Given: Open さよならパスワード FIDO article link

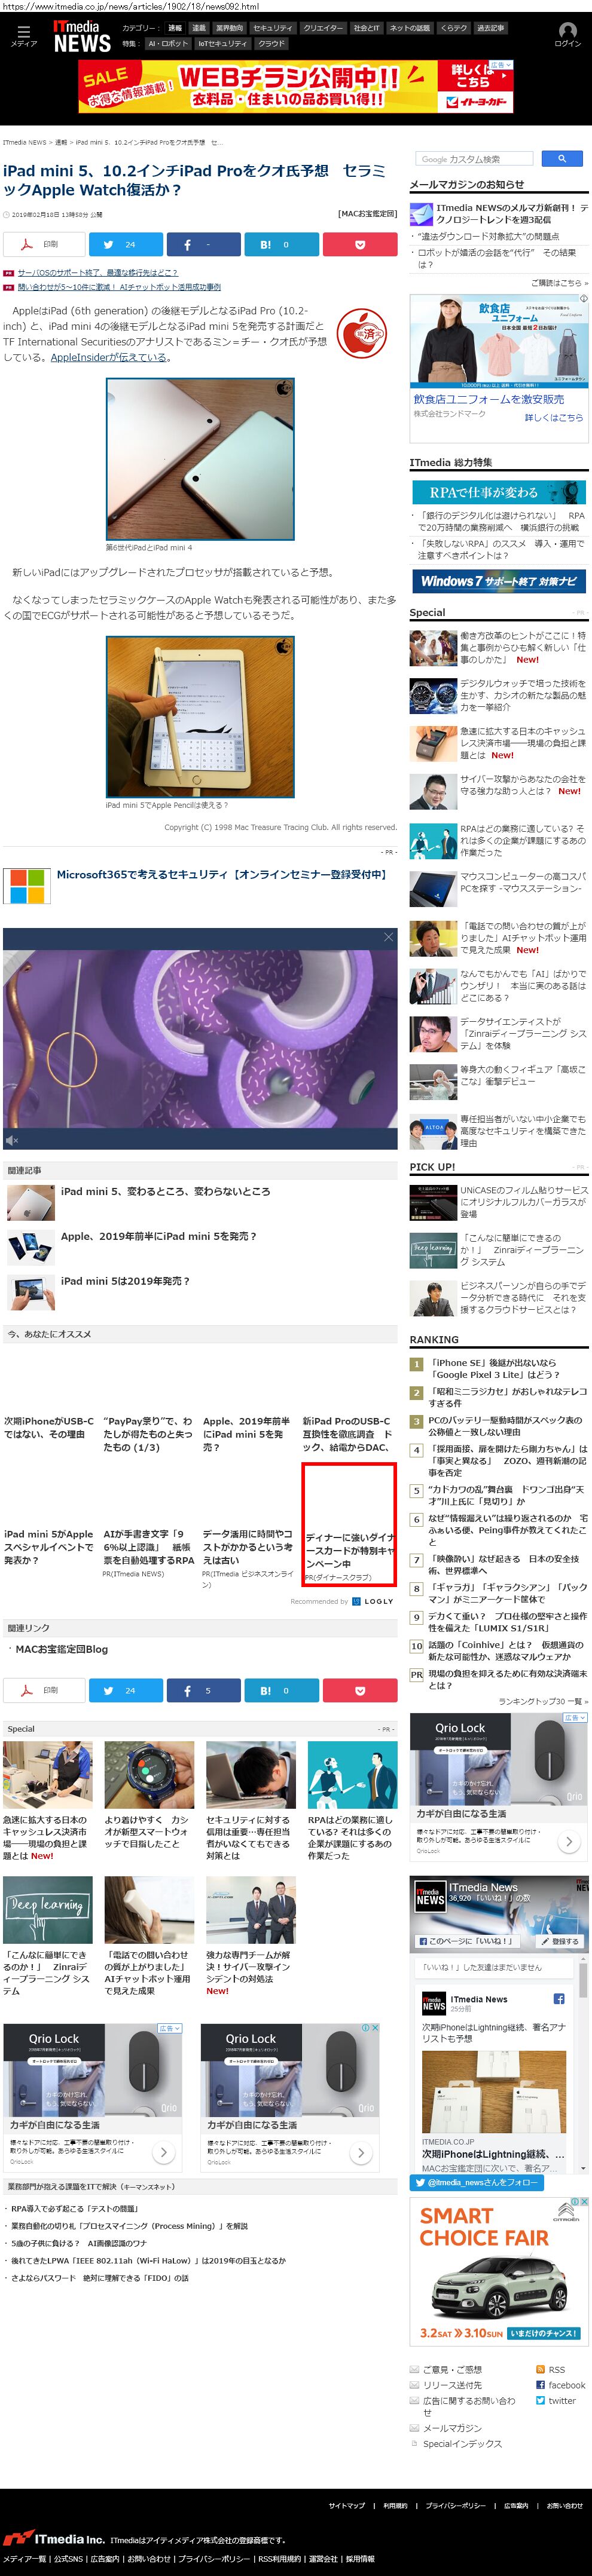Looking at the screenshot, I should tap(99, 2278).
